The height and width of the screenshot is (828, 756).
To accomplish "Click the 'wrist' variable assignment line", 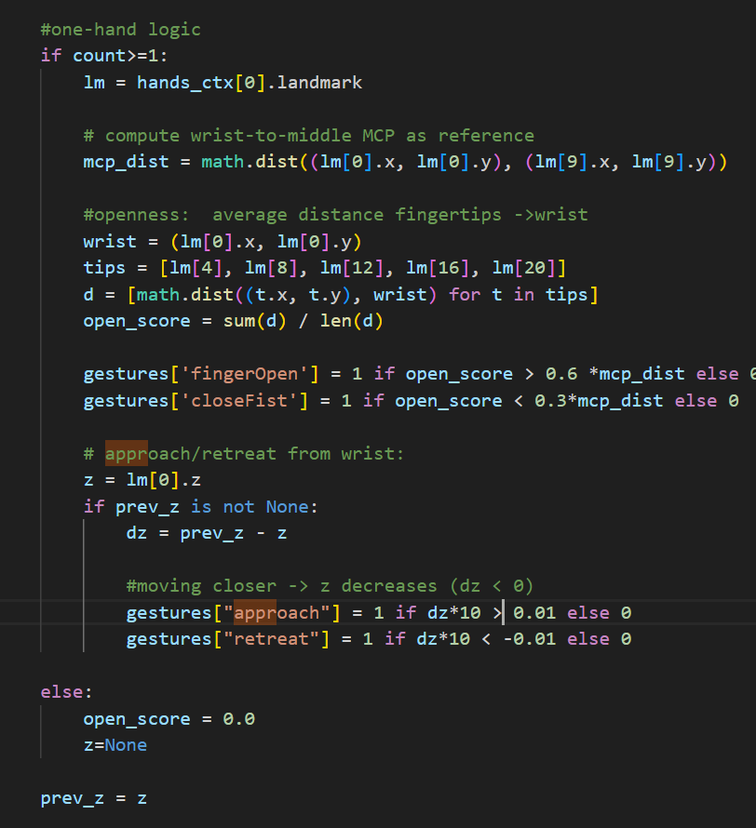I will (x=223, y=242).
